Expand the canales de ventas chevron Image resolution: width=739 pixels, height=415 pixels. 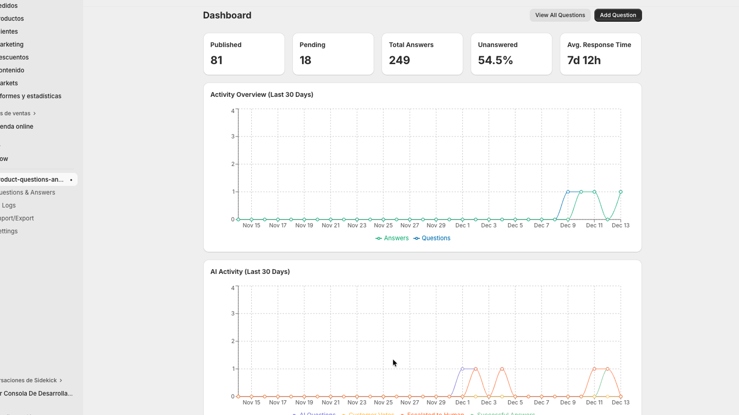(x=35, y=113)
